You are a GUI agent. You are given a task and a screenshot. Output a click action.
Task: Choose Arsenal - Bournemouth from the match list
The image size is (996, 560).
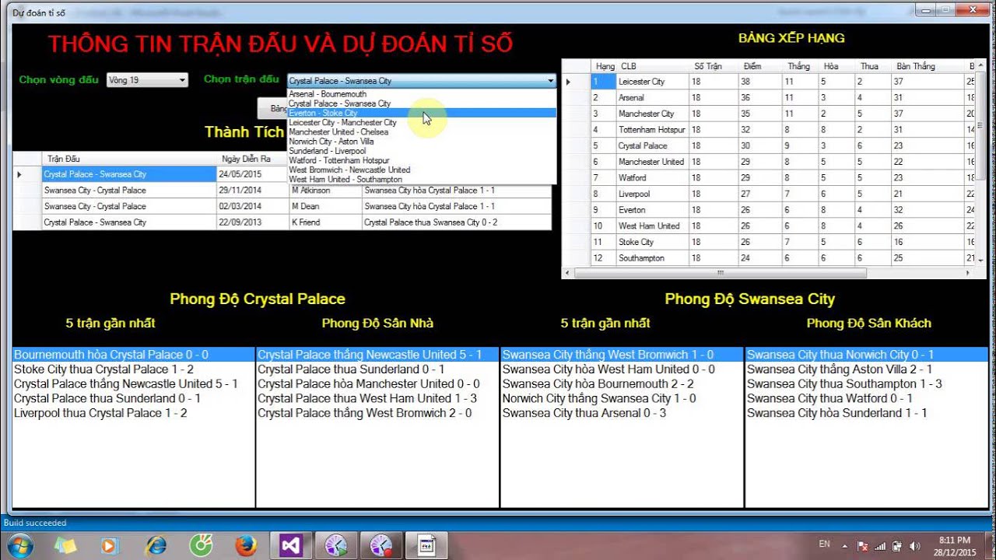coord(422,94)
